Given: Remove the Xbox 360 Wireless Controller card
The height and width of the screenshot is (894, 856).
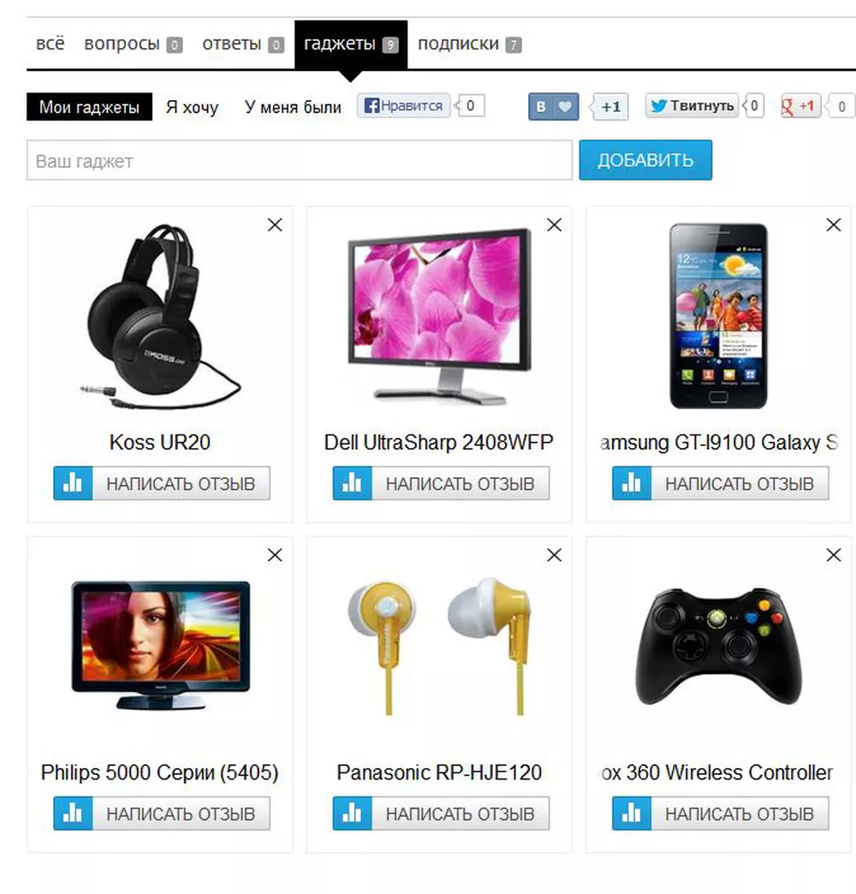Looking at the screenshot, I should click(x=833, y=554).
